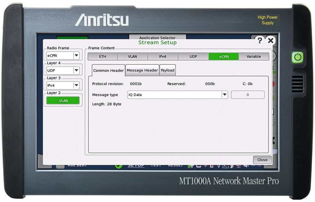Open the Message type IQ Data dropdown
This screenshot has width=315, height=202.
point(177,95)
